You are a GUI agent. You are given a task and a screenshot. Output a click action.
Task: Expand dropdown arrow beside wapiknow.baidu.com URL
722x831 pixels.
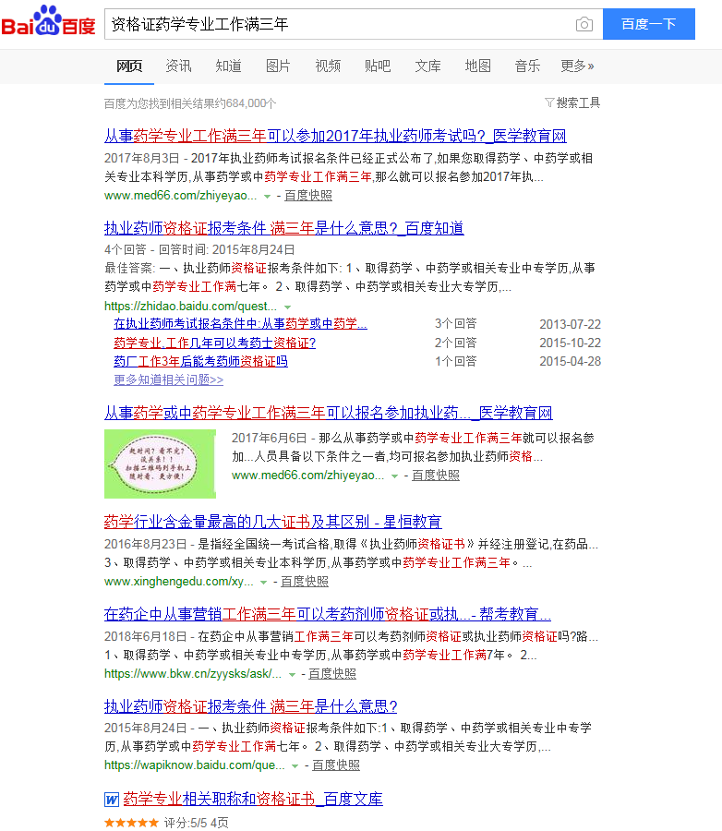(295, 766)
